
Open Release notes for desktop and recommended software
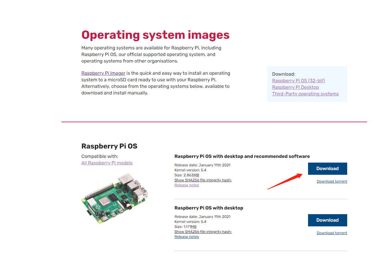(187, 185)
